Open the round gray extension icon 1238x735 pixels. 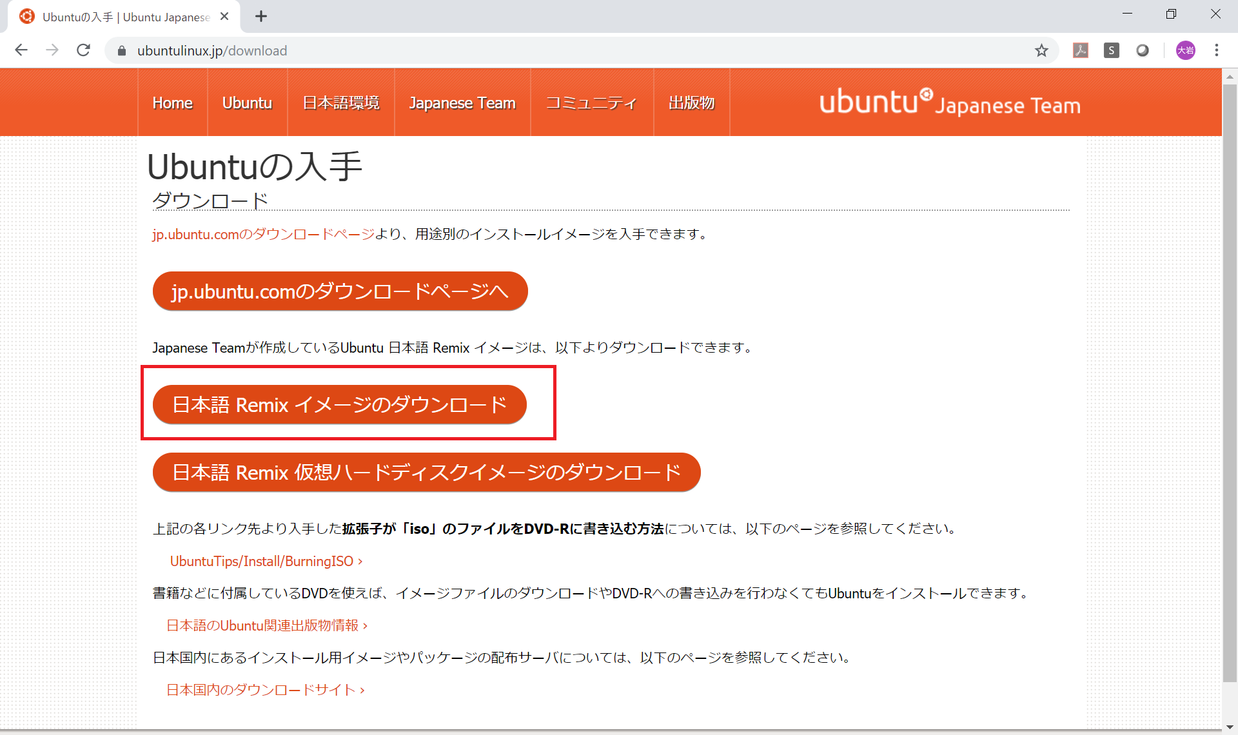(1143, 50)
